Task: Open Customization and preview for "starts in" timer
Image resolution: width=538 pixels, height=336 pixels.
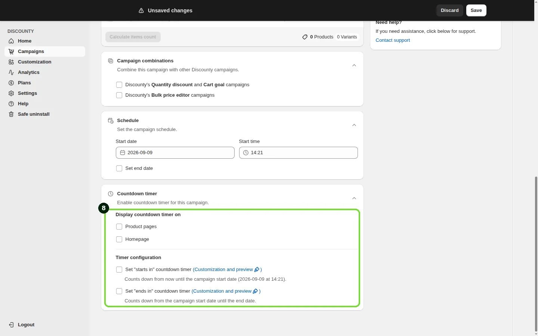Action: (x=227, y=270)
